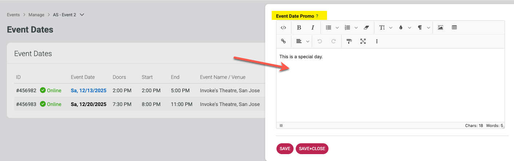The width and height of the screenshot is (514, 161).
Task: Open the more options vertical dots
Action: coord(377,41)
